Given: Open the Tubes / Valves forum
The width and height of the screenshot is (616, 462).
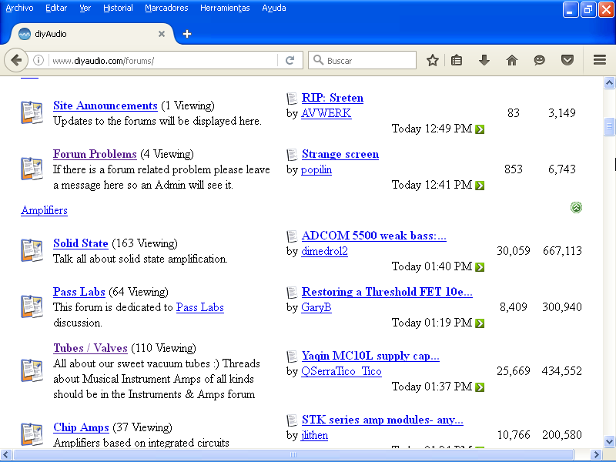Looking at the screenshot, I should pos(90,348).
